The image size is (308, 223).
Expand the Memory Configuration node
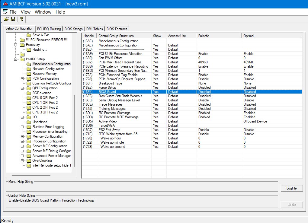coord(22,136)
